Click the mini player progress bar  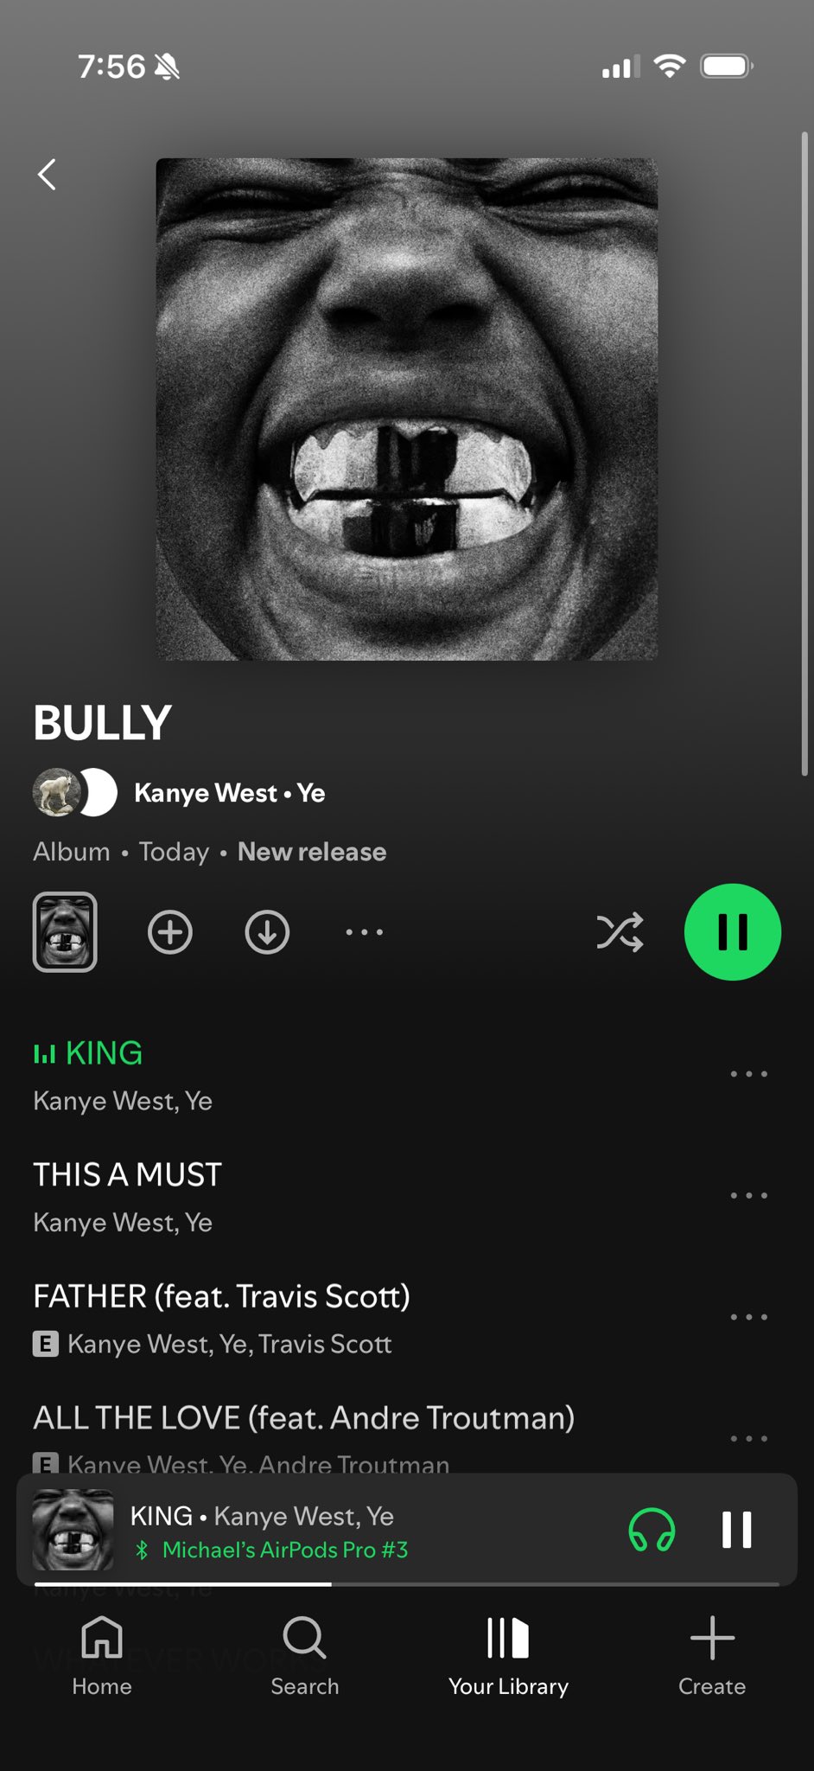407,1584
